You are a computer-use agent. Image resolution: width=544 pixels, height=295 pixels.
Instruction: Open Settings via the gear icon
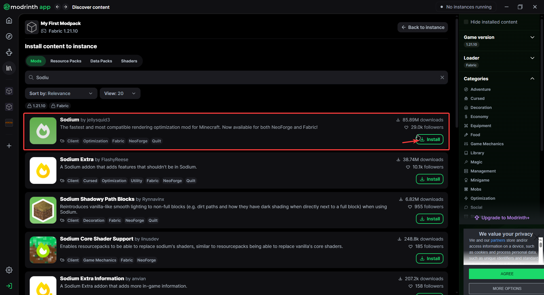click(9, 270)
